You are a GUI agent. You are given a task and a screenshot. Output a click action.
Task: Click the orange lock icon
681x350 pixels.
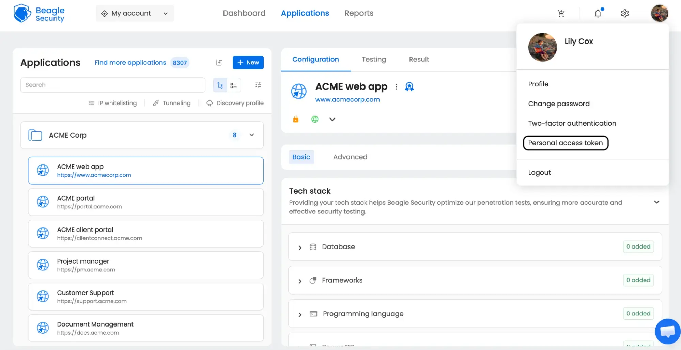(296, 119)
